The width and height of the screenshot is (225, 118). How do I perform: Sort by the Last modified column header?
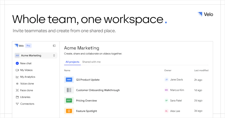coord(201,70)
